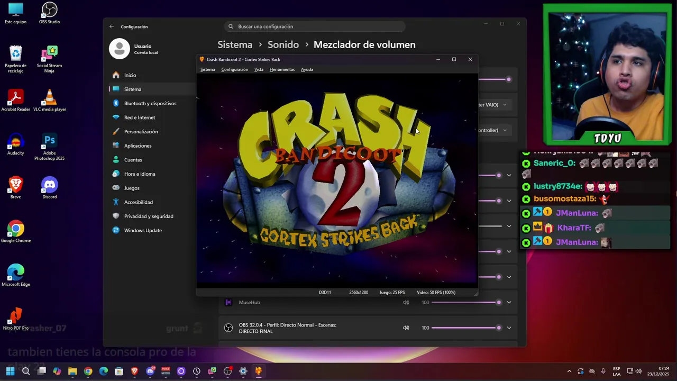Viewport: 677px width, 381px height.
Task: Expand the MuseHub mixer row chevron
Action: pos(509,302)
